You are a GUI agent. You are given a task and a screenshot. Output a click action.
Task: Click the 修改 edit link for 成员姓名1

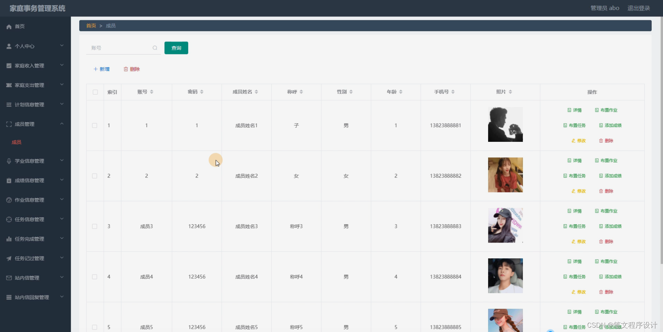tap(579, 141)
